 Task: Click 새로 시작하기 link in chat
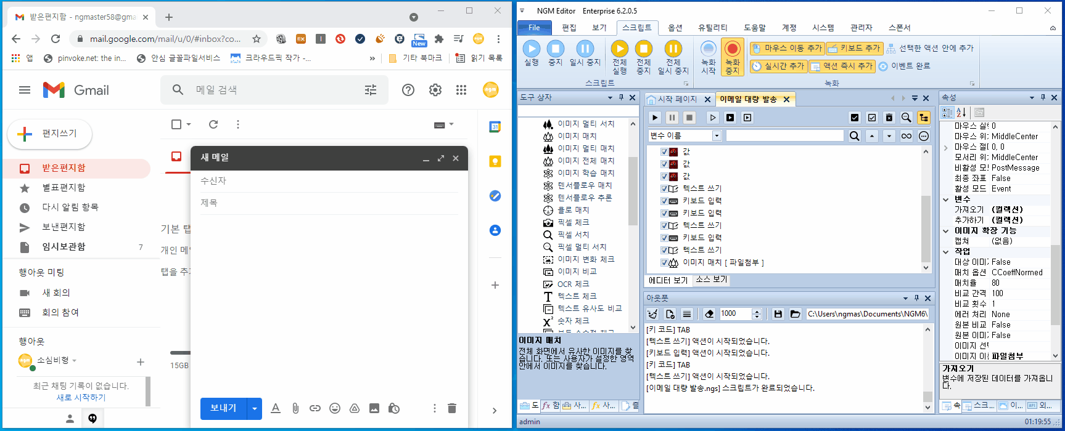pyautogui.click(x=81, y=398)
